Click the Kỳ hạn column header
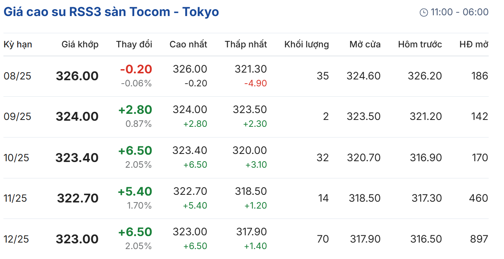 coord(18,44)
